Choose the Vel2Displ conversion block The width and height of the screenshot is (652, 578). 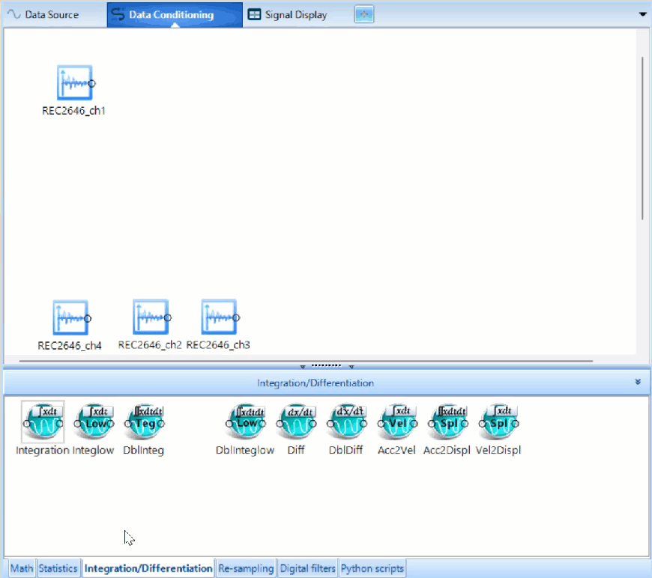tap(498, 423)
